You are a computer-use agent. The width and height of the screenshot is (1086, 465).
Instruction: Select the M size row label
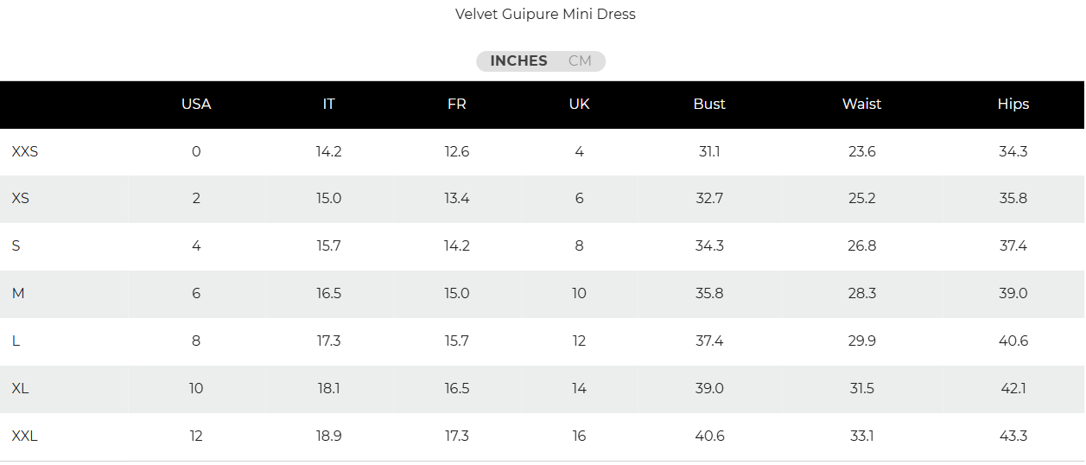[18, 294]
